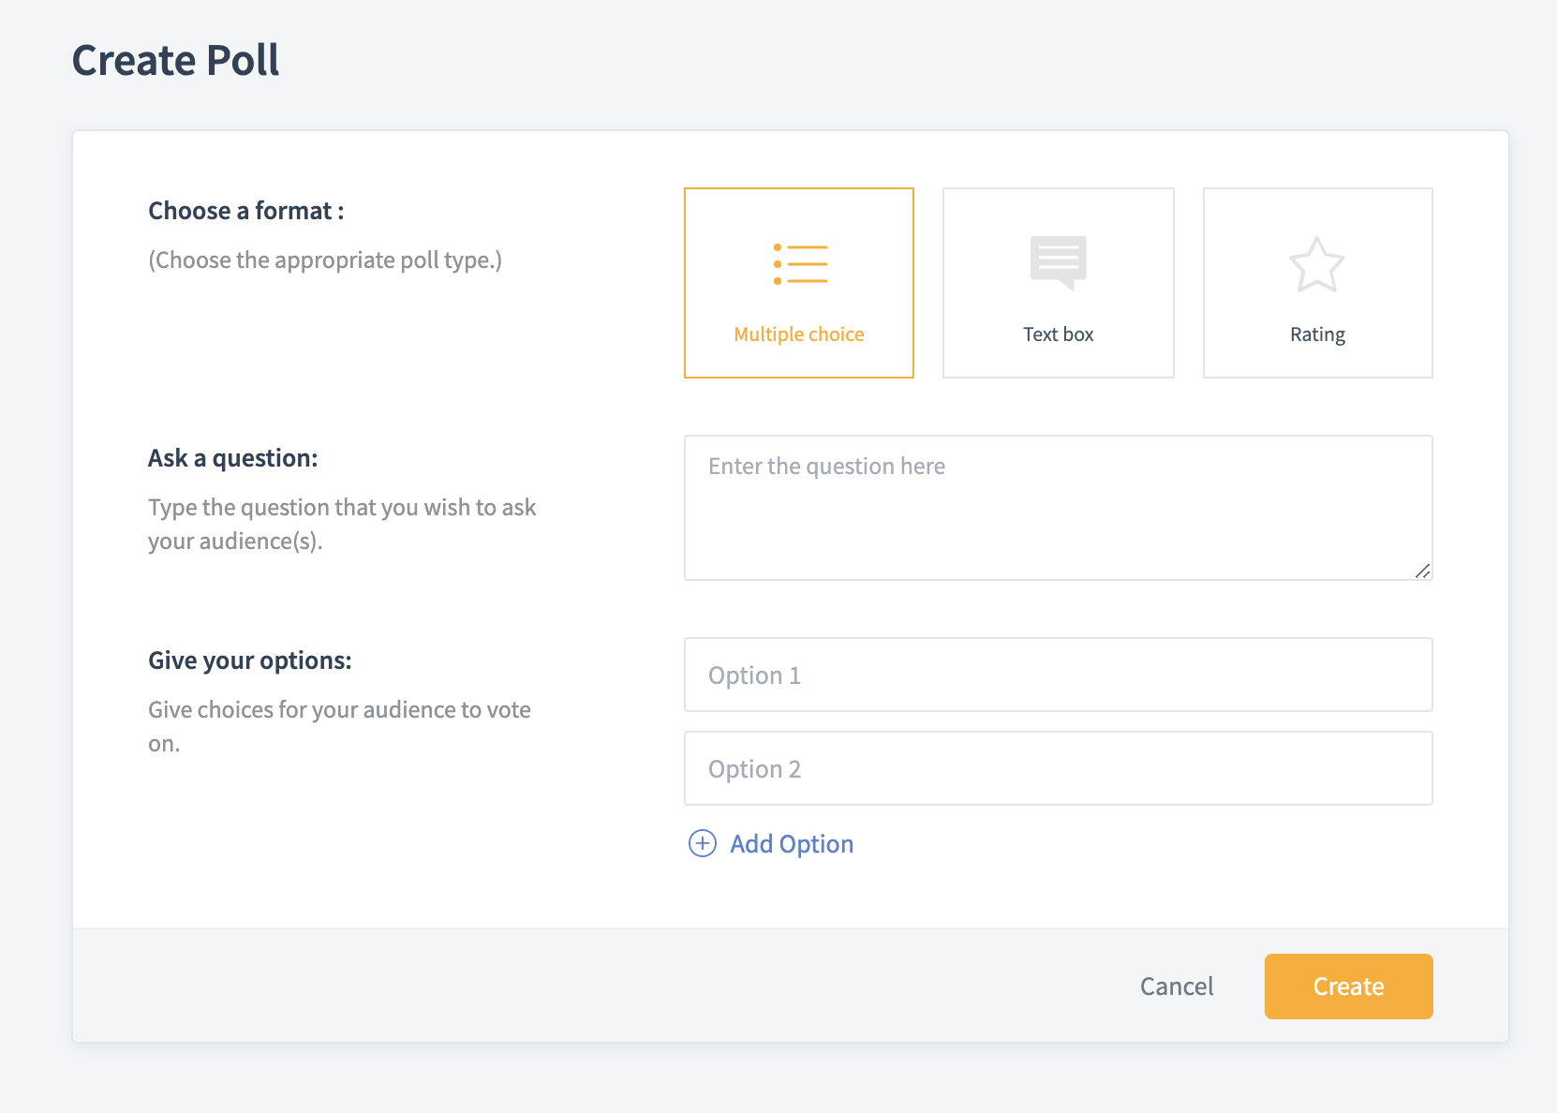
Task: Click the question box resize handle
Action: click(1422, 571)
